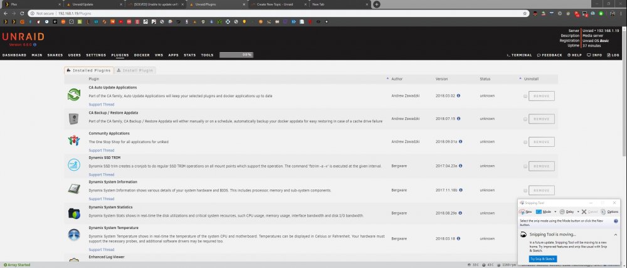Open the INFO link in header

pos(594,55)
